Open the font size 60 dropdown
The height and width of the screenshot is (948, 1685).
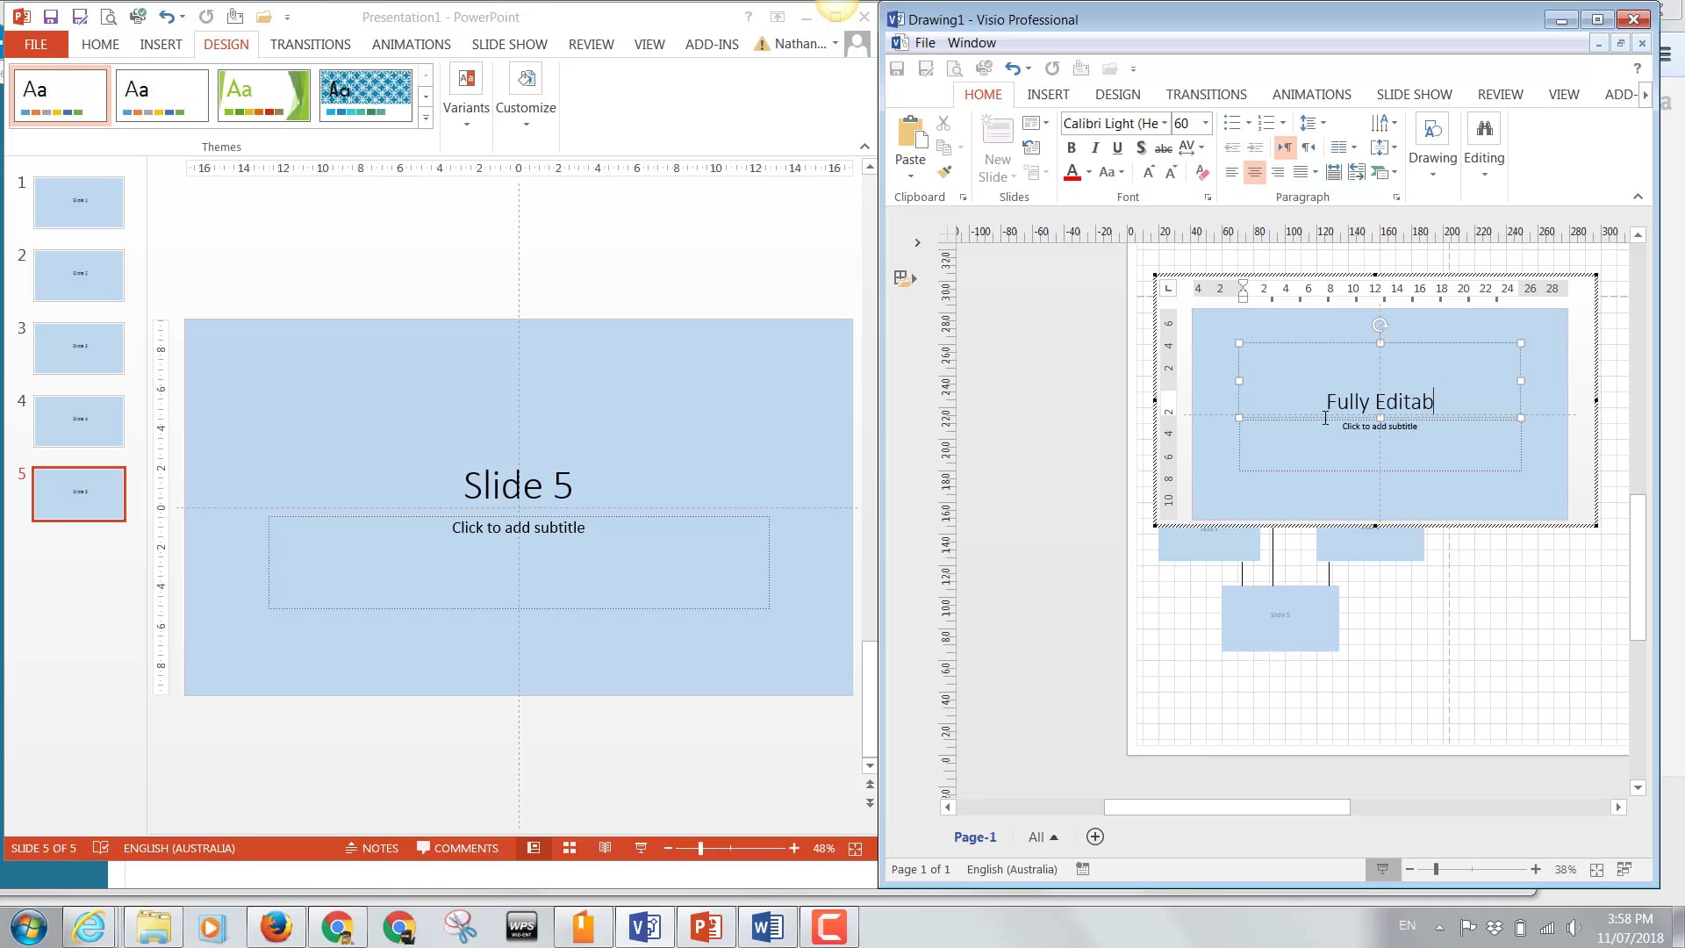pyautogui.click(x=1206, y=124)
